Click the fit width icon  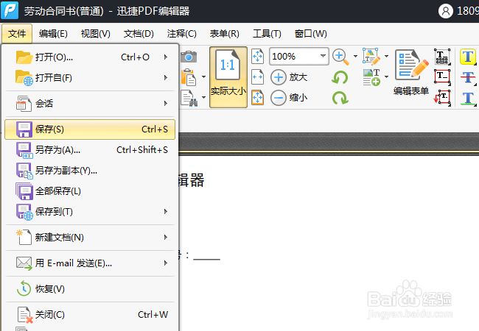click(x=257, y=77)
